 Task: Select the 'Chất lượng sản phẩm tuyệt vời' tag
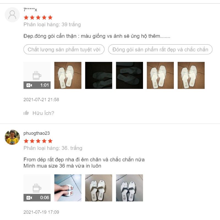pos(64,50)
